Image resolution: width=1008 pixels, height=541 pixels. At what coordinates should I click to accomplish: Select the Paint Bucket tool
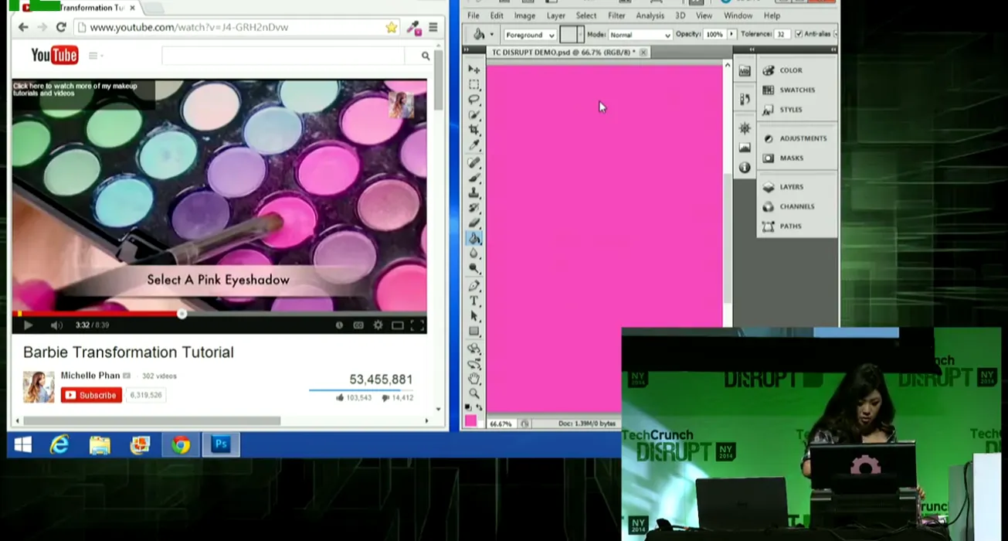point(474,238)
